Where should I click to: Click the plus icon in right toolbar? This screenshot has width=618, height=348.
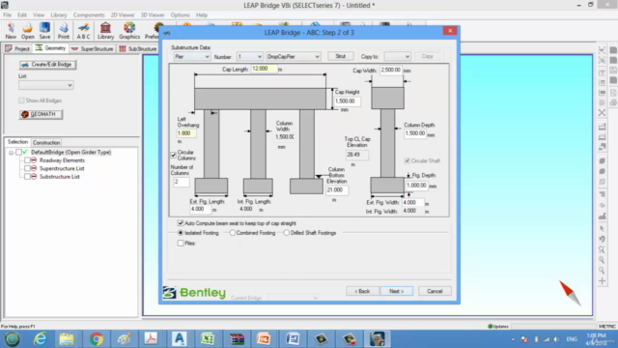(602, 281)
